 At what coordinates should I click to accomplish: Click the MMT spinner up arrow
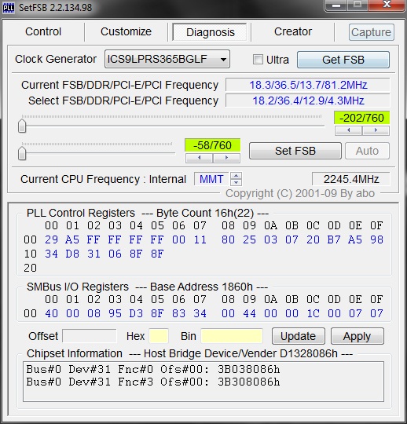point(236,176)
